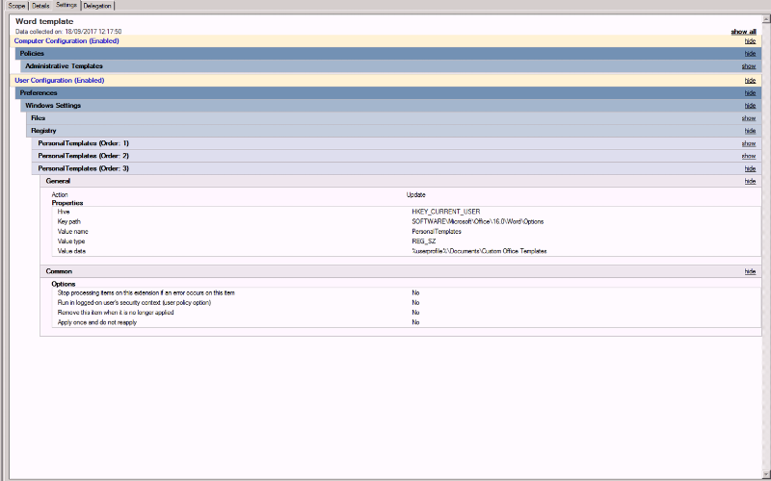Hide the Policies section

point(750,54)
